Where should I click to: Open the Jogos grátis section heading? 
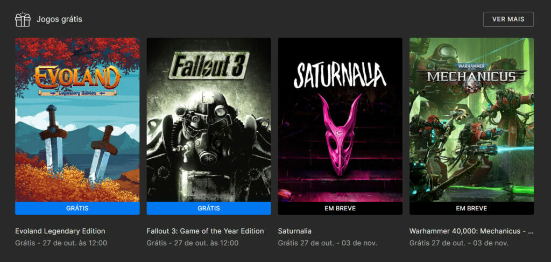coord(59,19)
